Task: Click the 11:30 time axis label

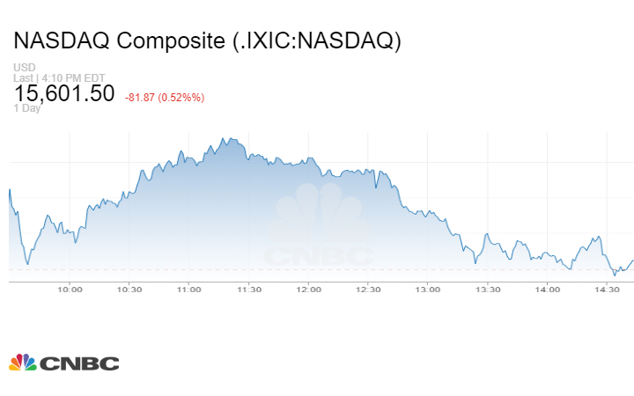Action: click(x=249, y=289)
